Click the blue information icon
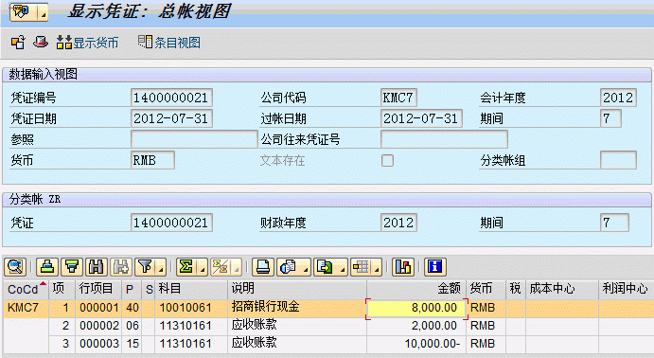This screenshot has width=654, height=358. [435, 267]
